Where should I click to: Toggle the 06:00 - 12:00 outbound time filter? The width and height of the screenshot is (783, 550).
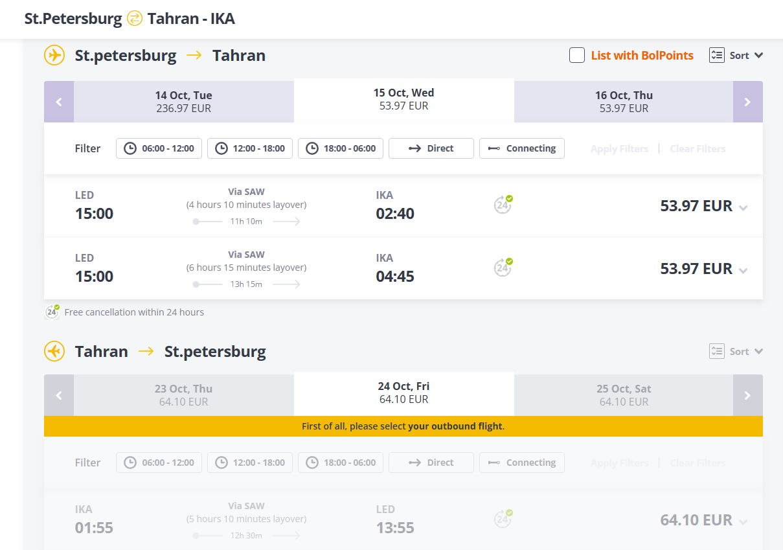(159, 148)
